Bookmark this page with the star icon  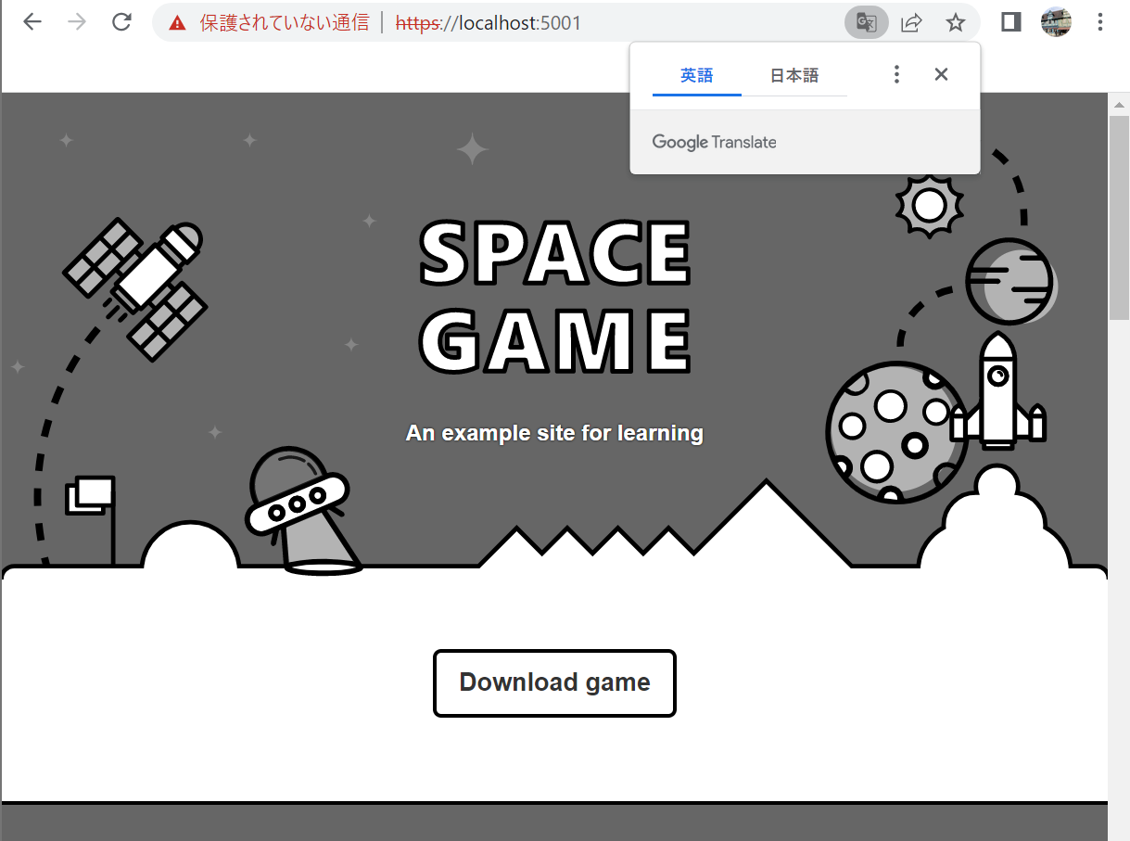pyautogui.click(x=956, y=22)
